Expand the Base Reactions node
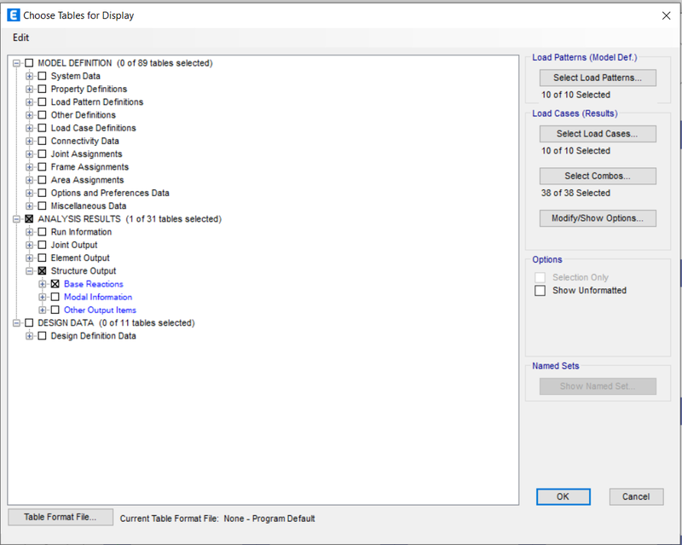682x545 pixels. click(42, 284)
